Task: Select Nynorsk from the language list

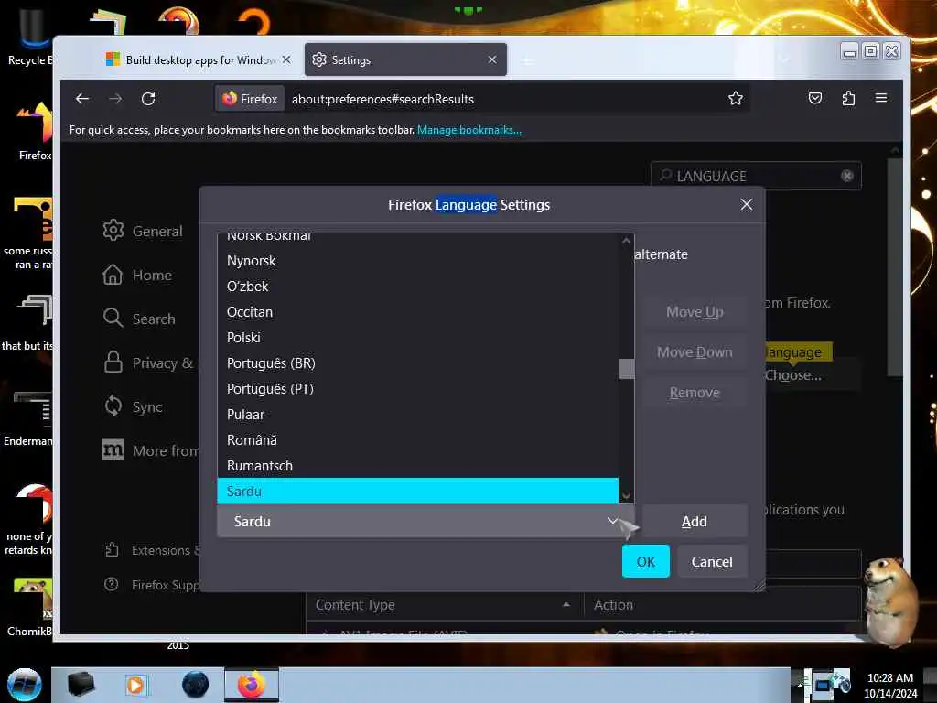Action: tap(417, 261)
